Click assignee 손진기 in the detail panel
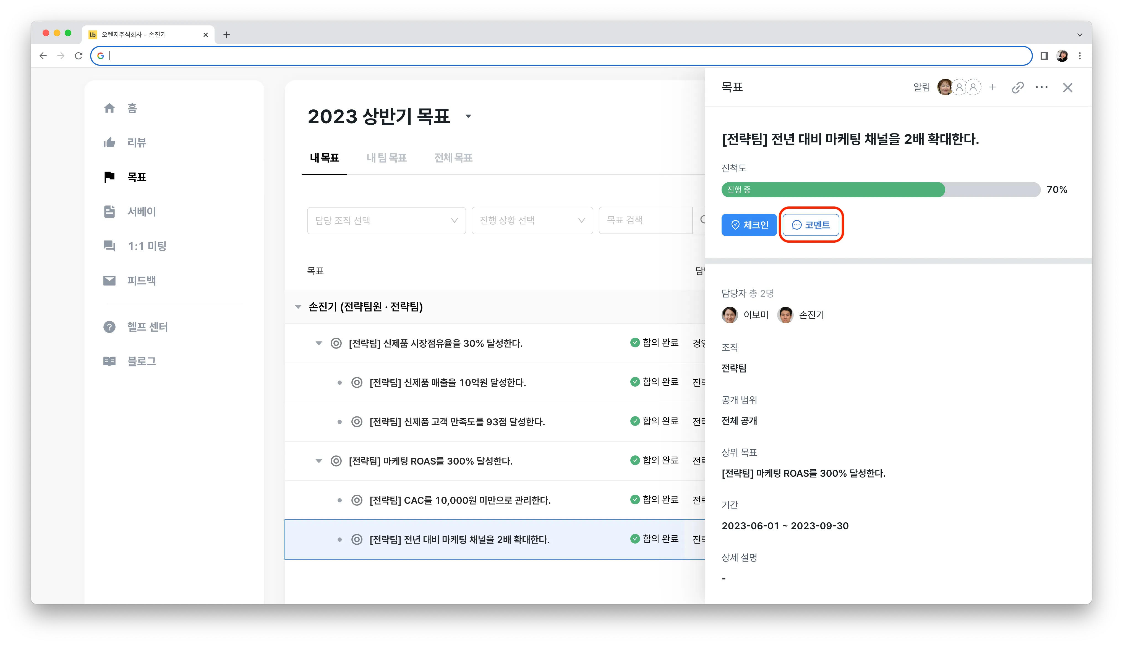This screenshot has width=1123, height=645. 800,315
